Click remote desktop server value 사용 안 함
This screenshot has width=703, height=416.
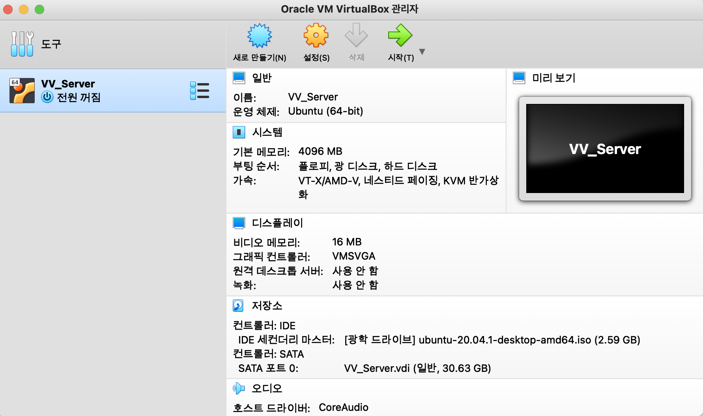click(355, 271)
